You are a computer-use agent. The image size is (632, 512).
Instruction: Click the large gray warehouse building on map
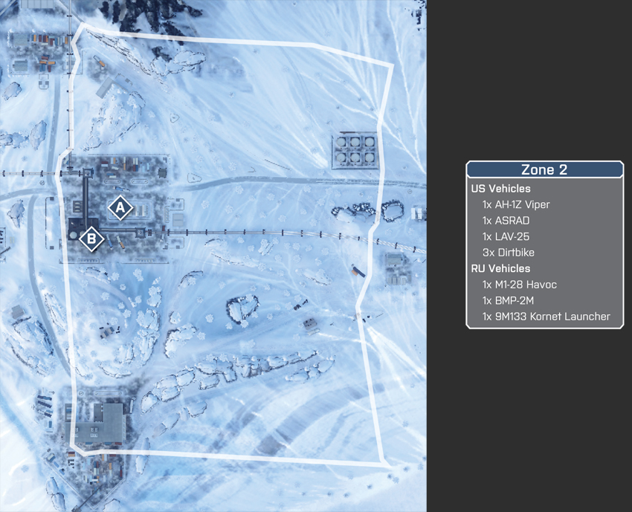pyautogui.click(x=96, y=424)
